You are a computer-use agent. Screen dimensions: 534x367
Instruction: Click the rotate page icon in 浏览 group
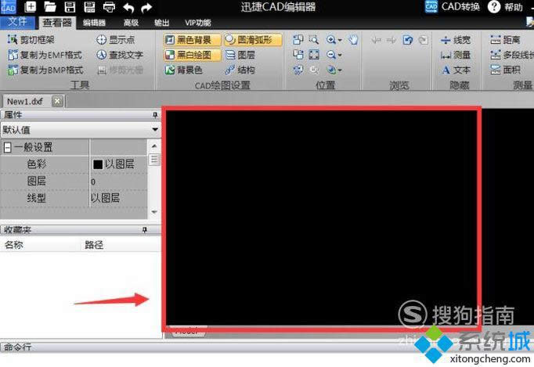pyautogui.click(x=408, y=40)
